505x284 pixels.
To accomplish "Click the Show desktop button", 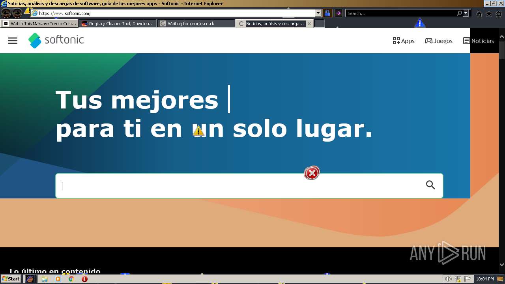I will (501, 279).
